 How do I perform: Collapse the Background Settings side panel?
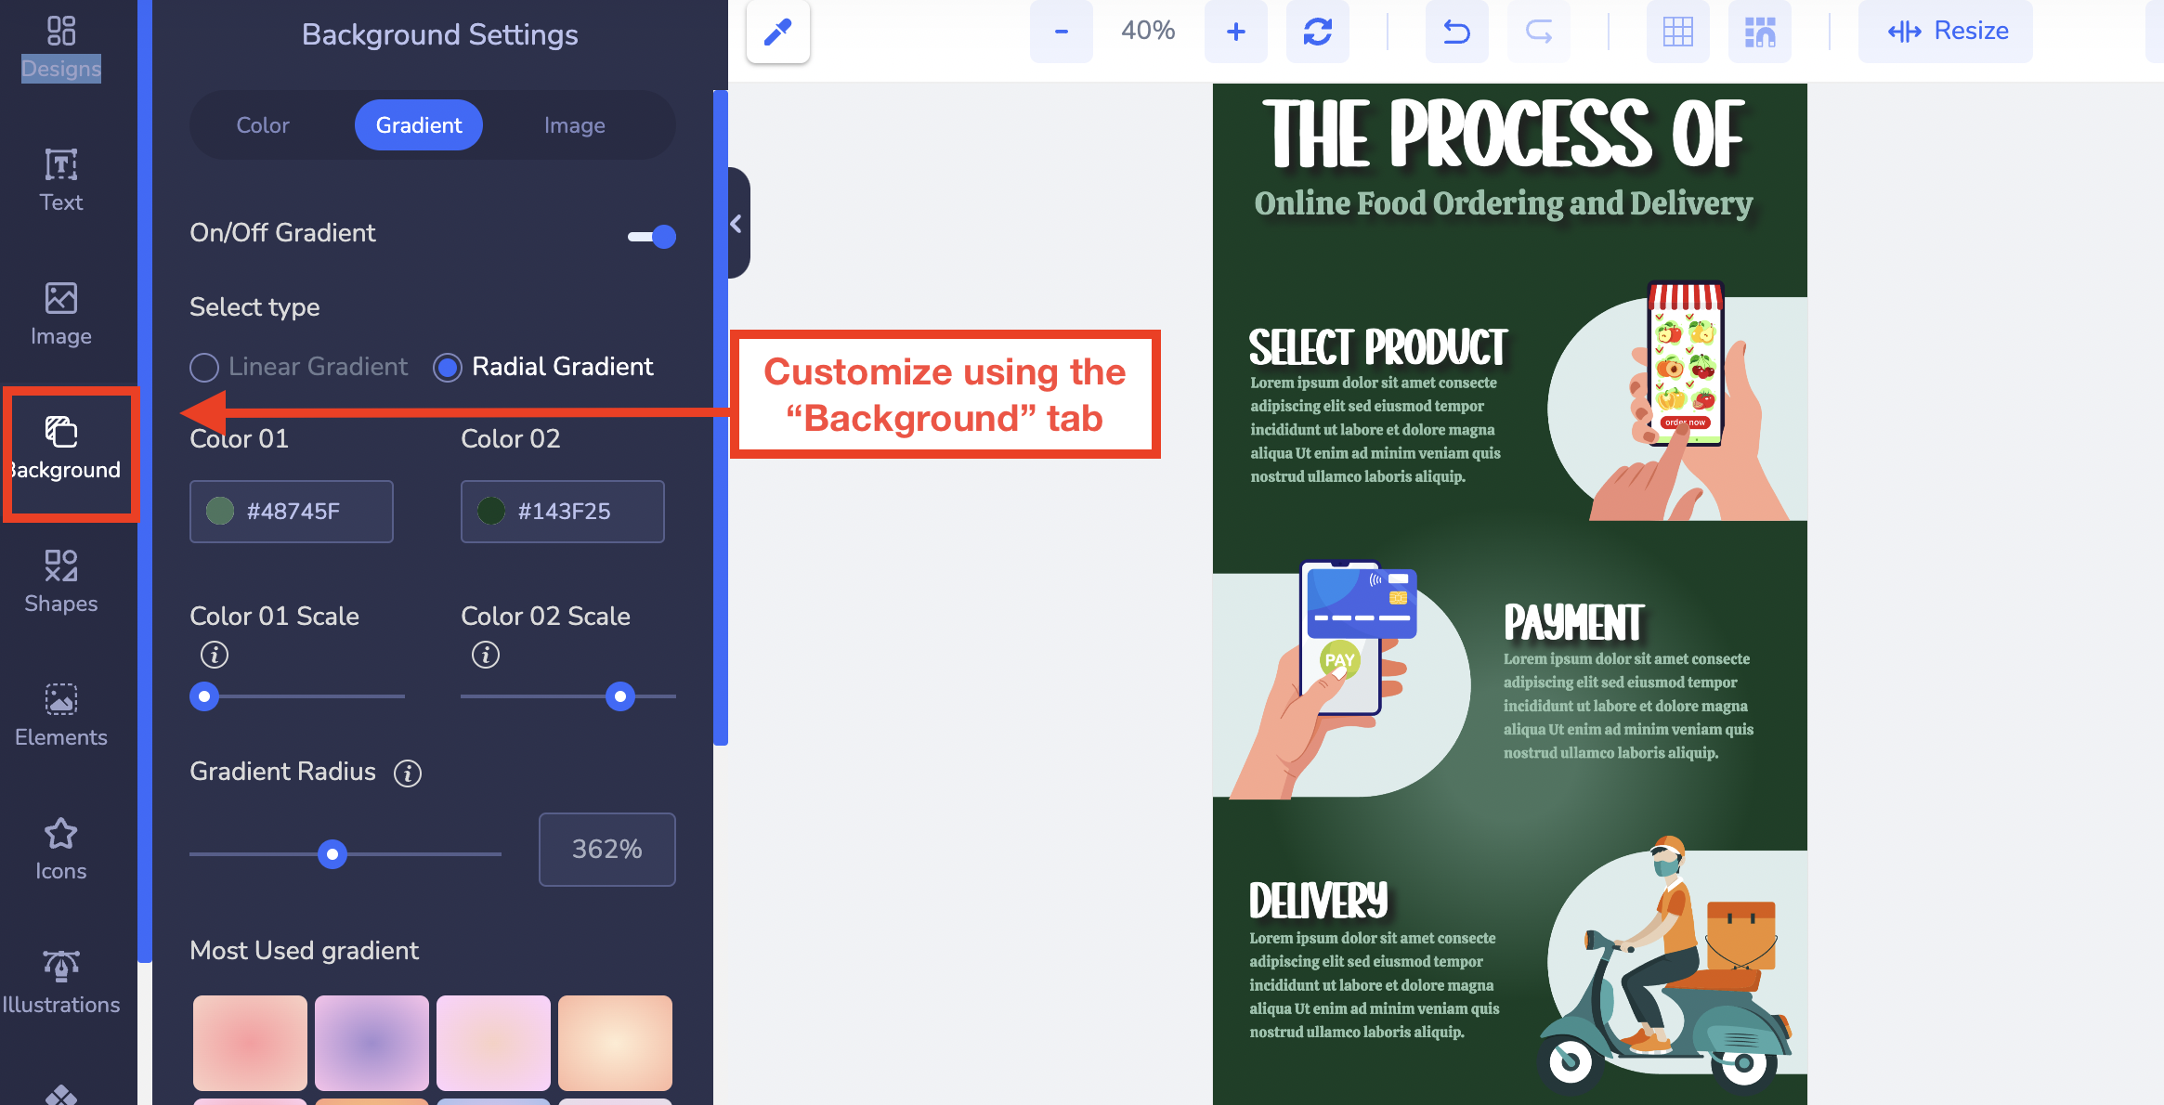click(x=737, y=224)
